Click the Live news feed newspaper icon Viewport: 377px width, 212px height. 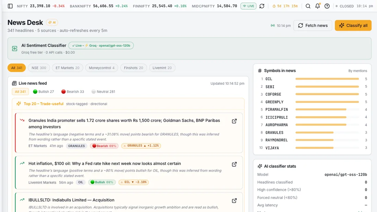pyautogui.click(x=14, y=83)
